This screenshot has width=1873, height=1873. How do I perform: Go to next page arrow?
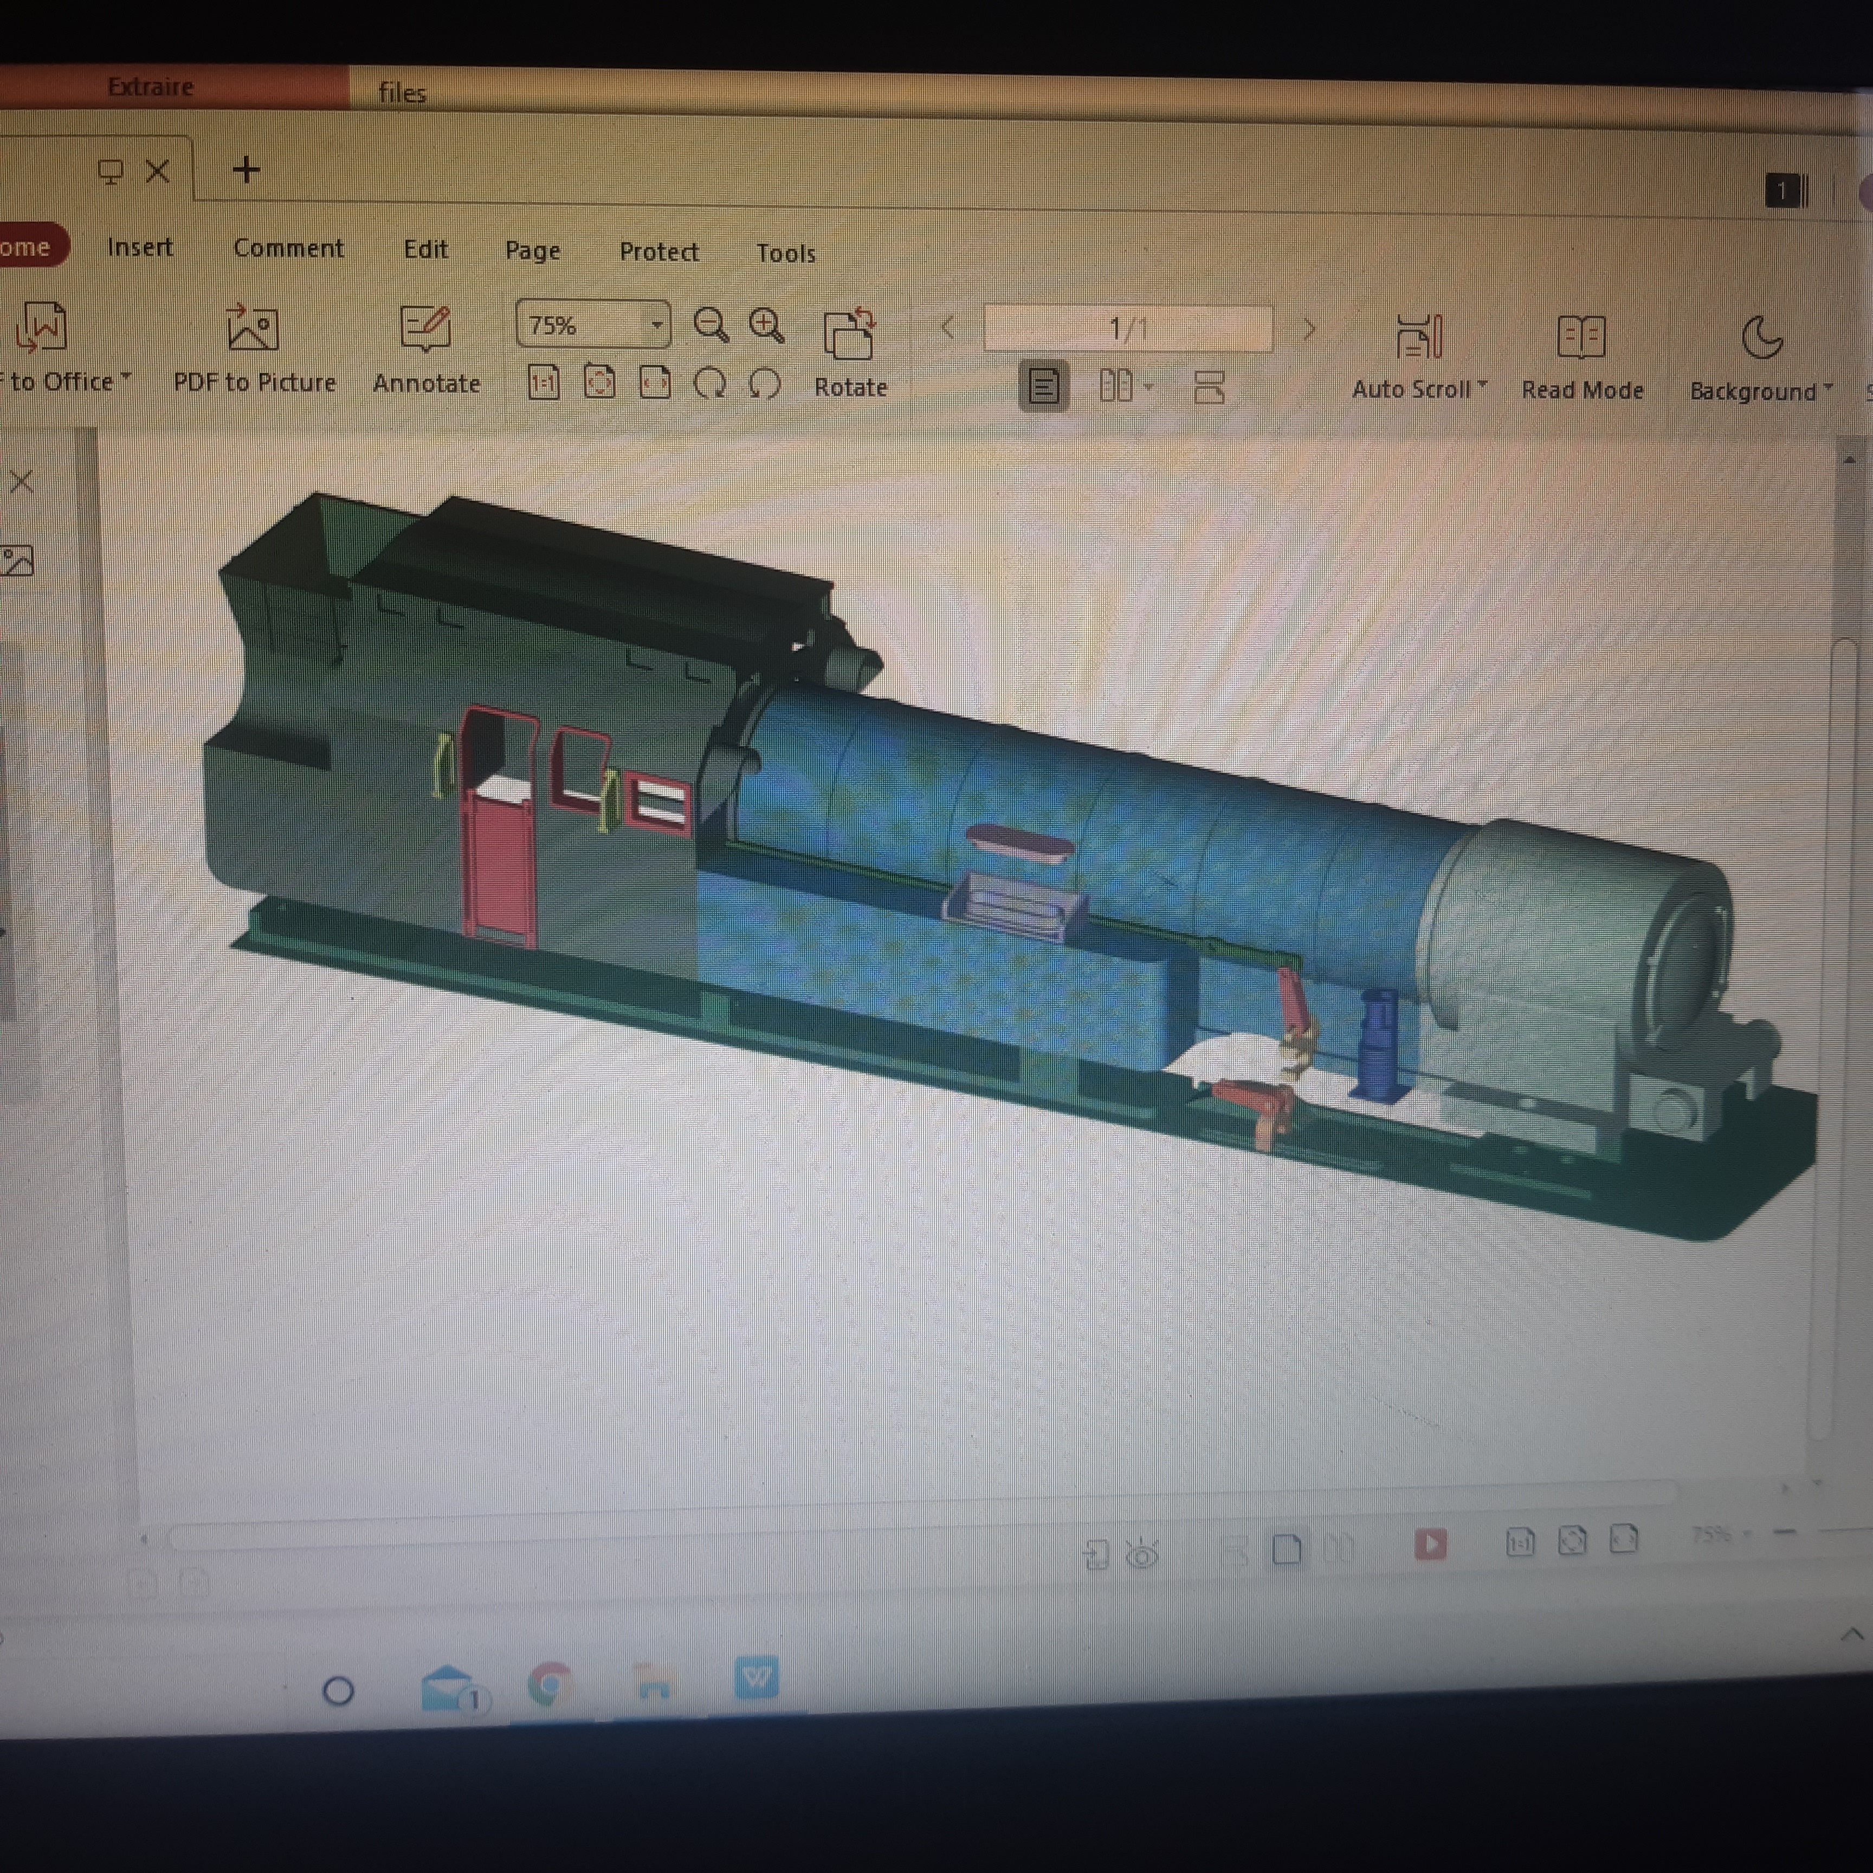(1310, 330)
